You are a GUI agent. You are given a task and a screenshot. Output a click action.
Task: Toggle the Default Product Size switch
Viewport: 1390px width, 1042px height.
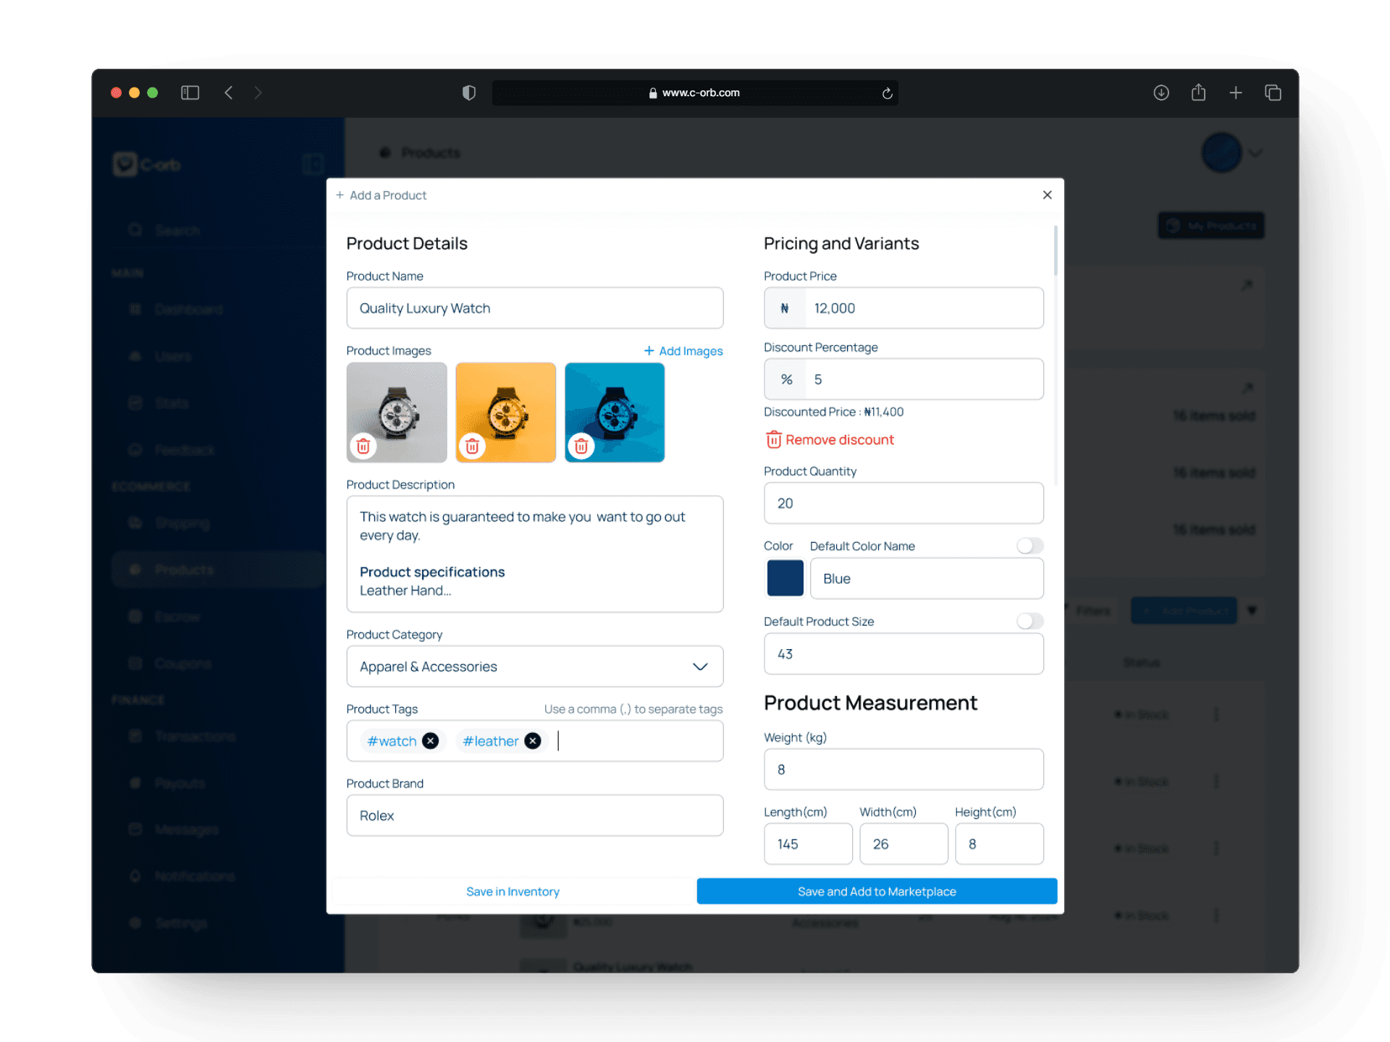tap(1029, 621)
